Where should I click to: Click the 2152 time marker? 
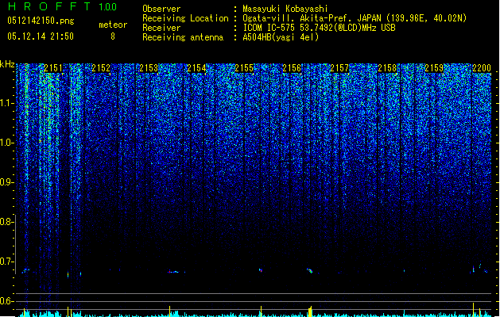pyautogui.click(x=101, y=68)
